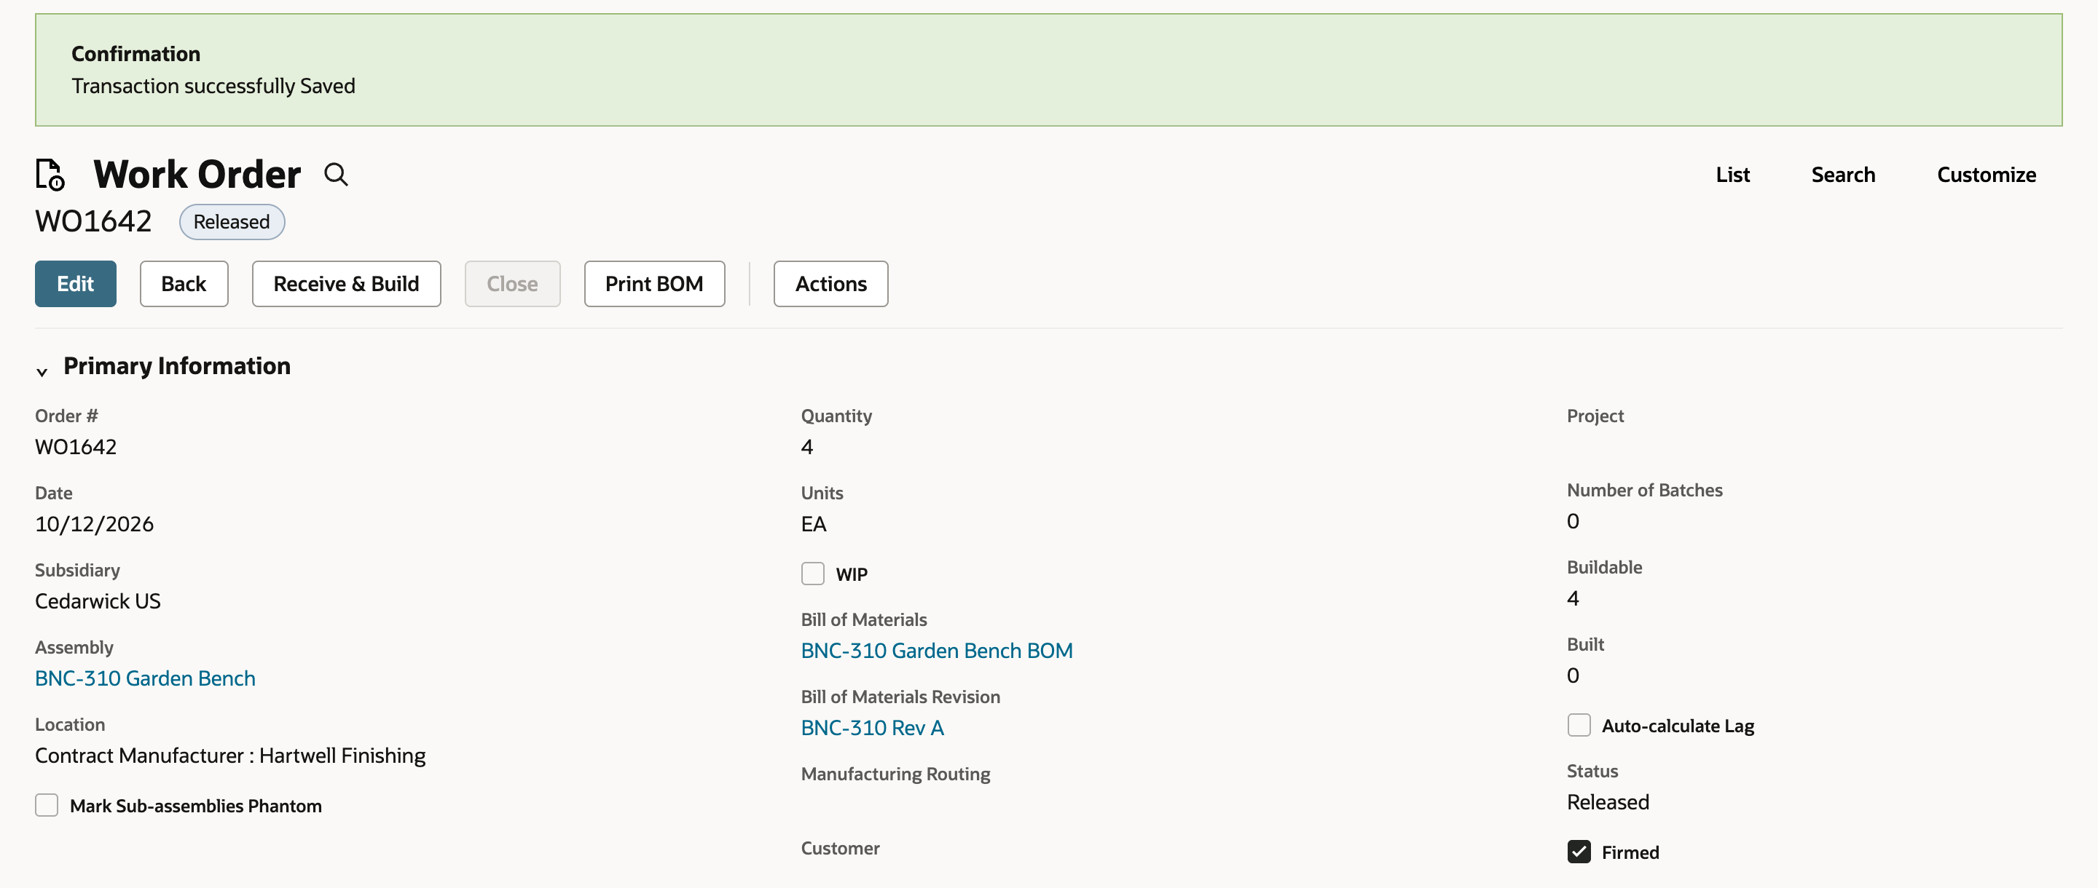Viewport: 2098px width, 888px height.
Task: Open the List view link
Action: pyautogui.click(x=1732, y=174)
